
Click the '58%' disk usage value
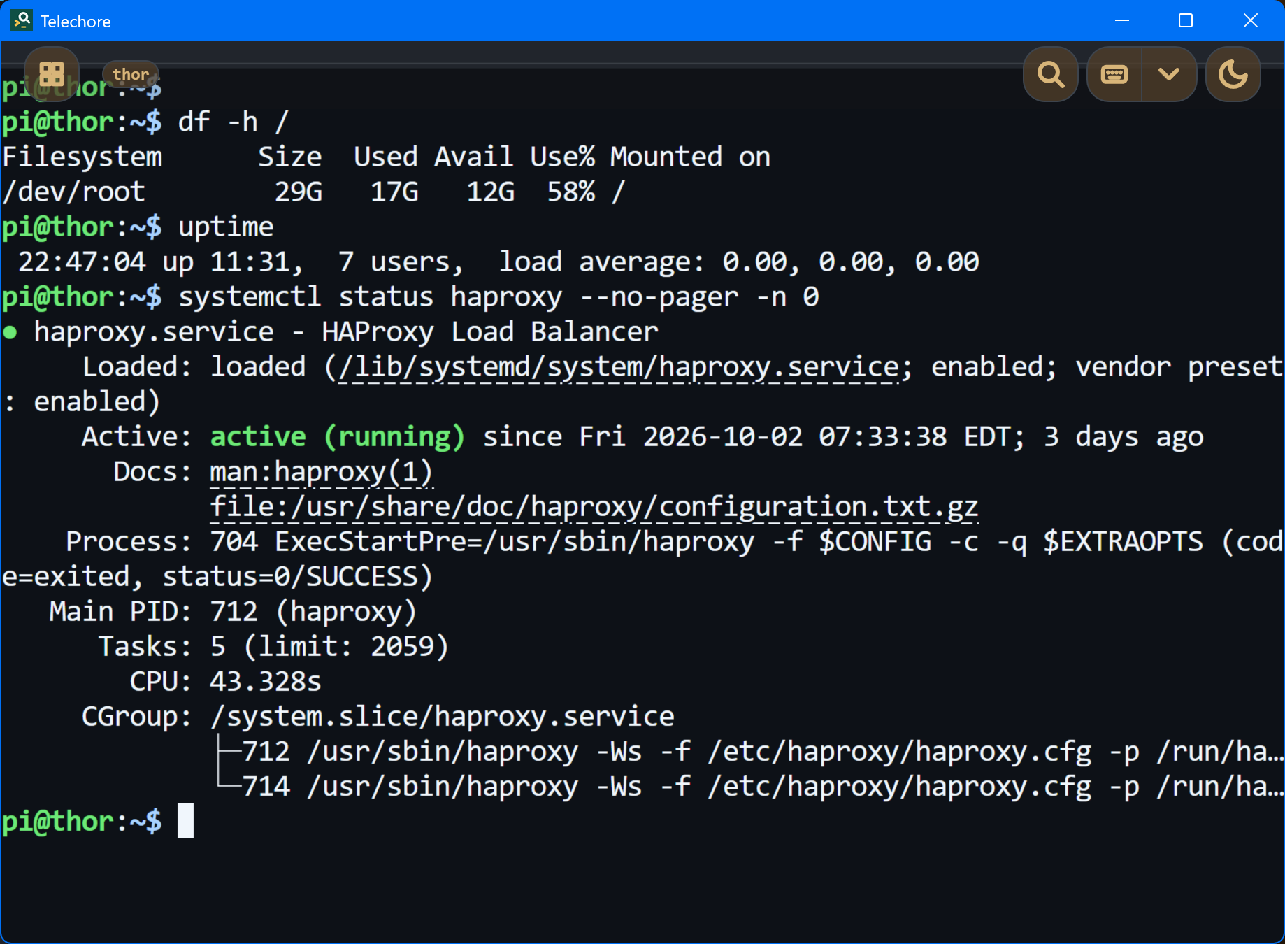point(571,192)
